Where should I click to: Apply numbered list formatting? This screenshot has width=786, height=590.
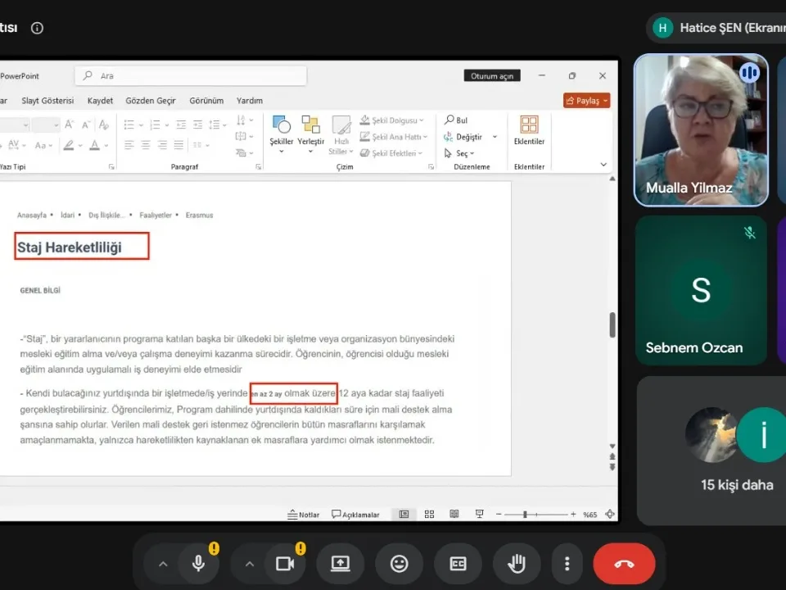click(156, 125)
